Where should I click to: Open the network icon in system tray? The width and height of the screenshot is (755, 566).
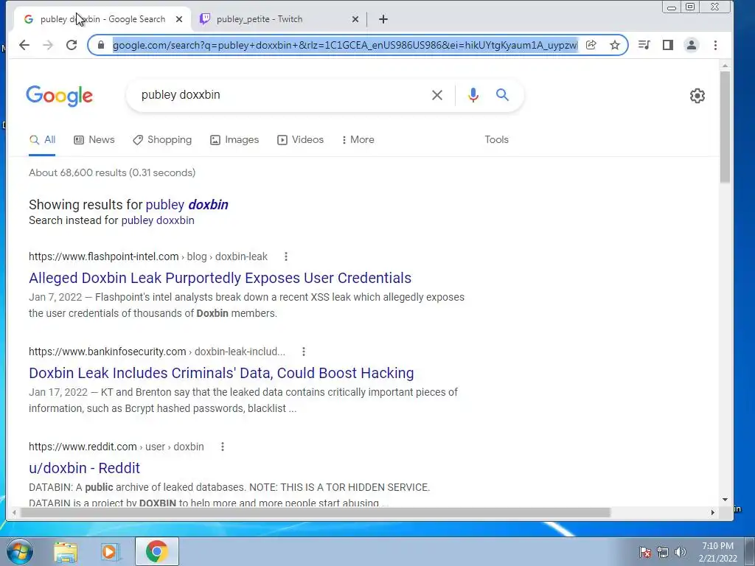coord(663,552)
